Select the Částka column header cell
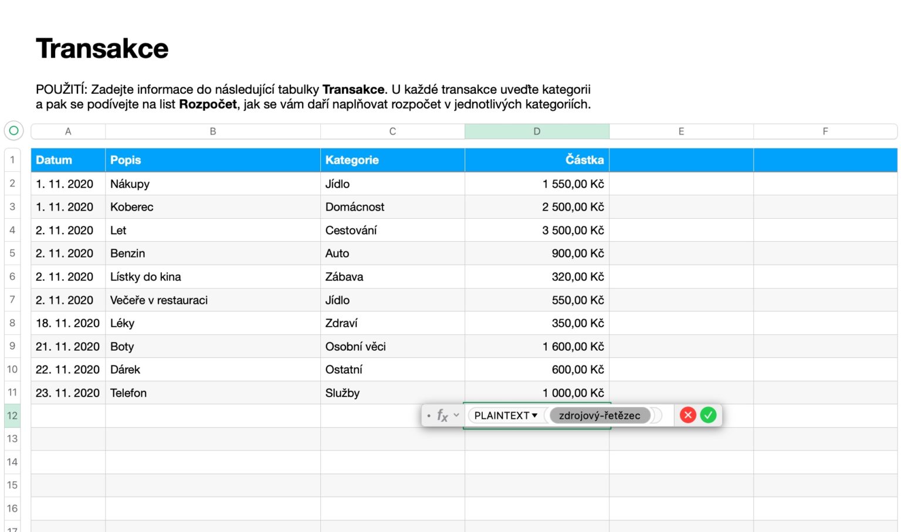The width and height of the screenshot is (901, 532). pos(537,160)
